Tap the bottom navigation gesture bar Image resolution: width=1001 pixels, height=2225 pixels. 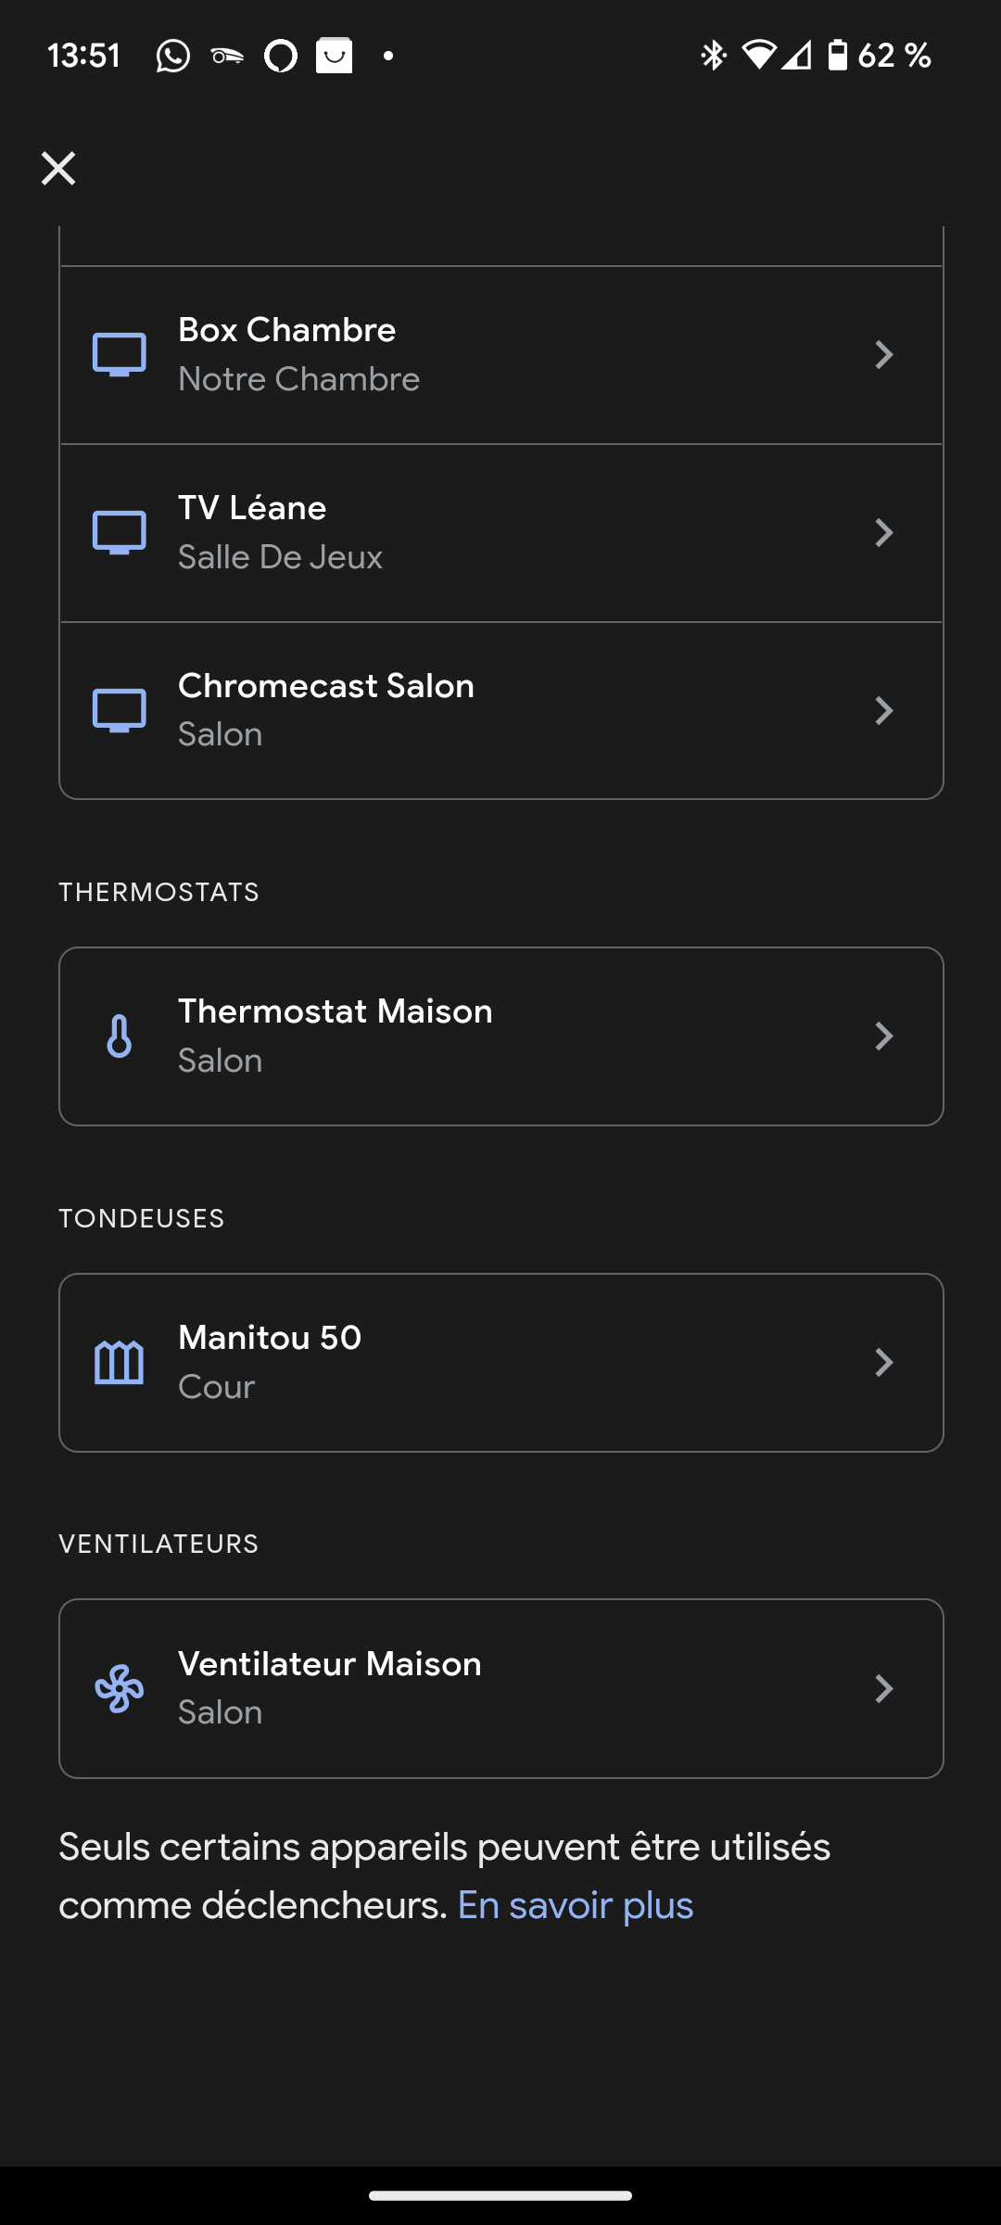500,2195
